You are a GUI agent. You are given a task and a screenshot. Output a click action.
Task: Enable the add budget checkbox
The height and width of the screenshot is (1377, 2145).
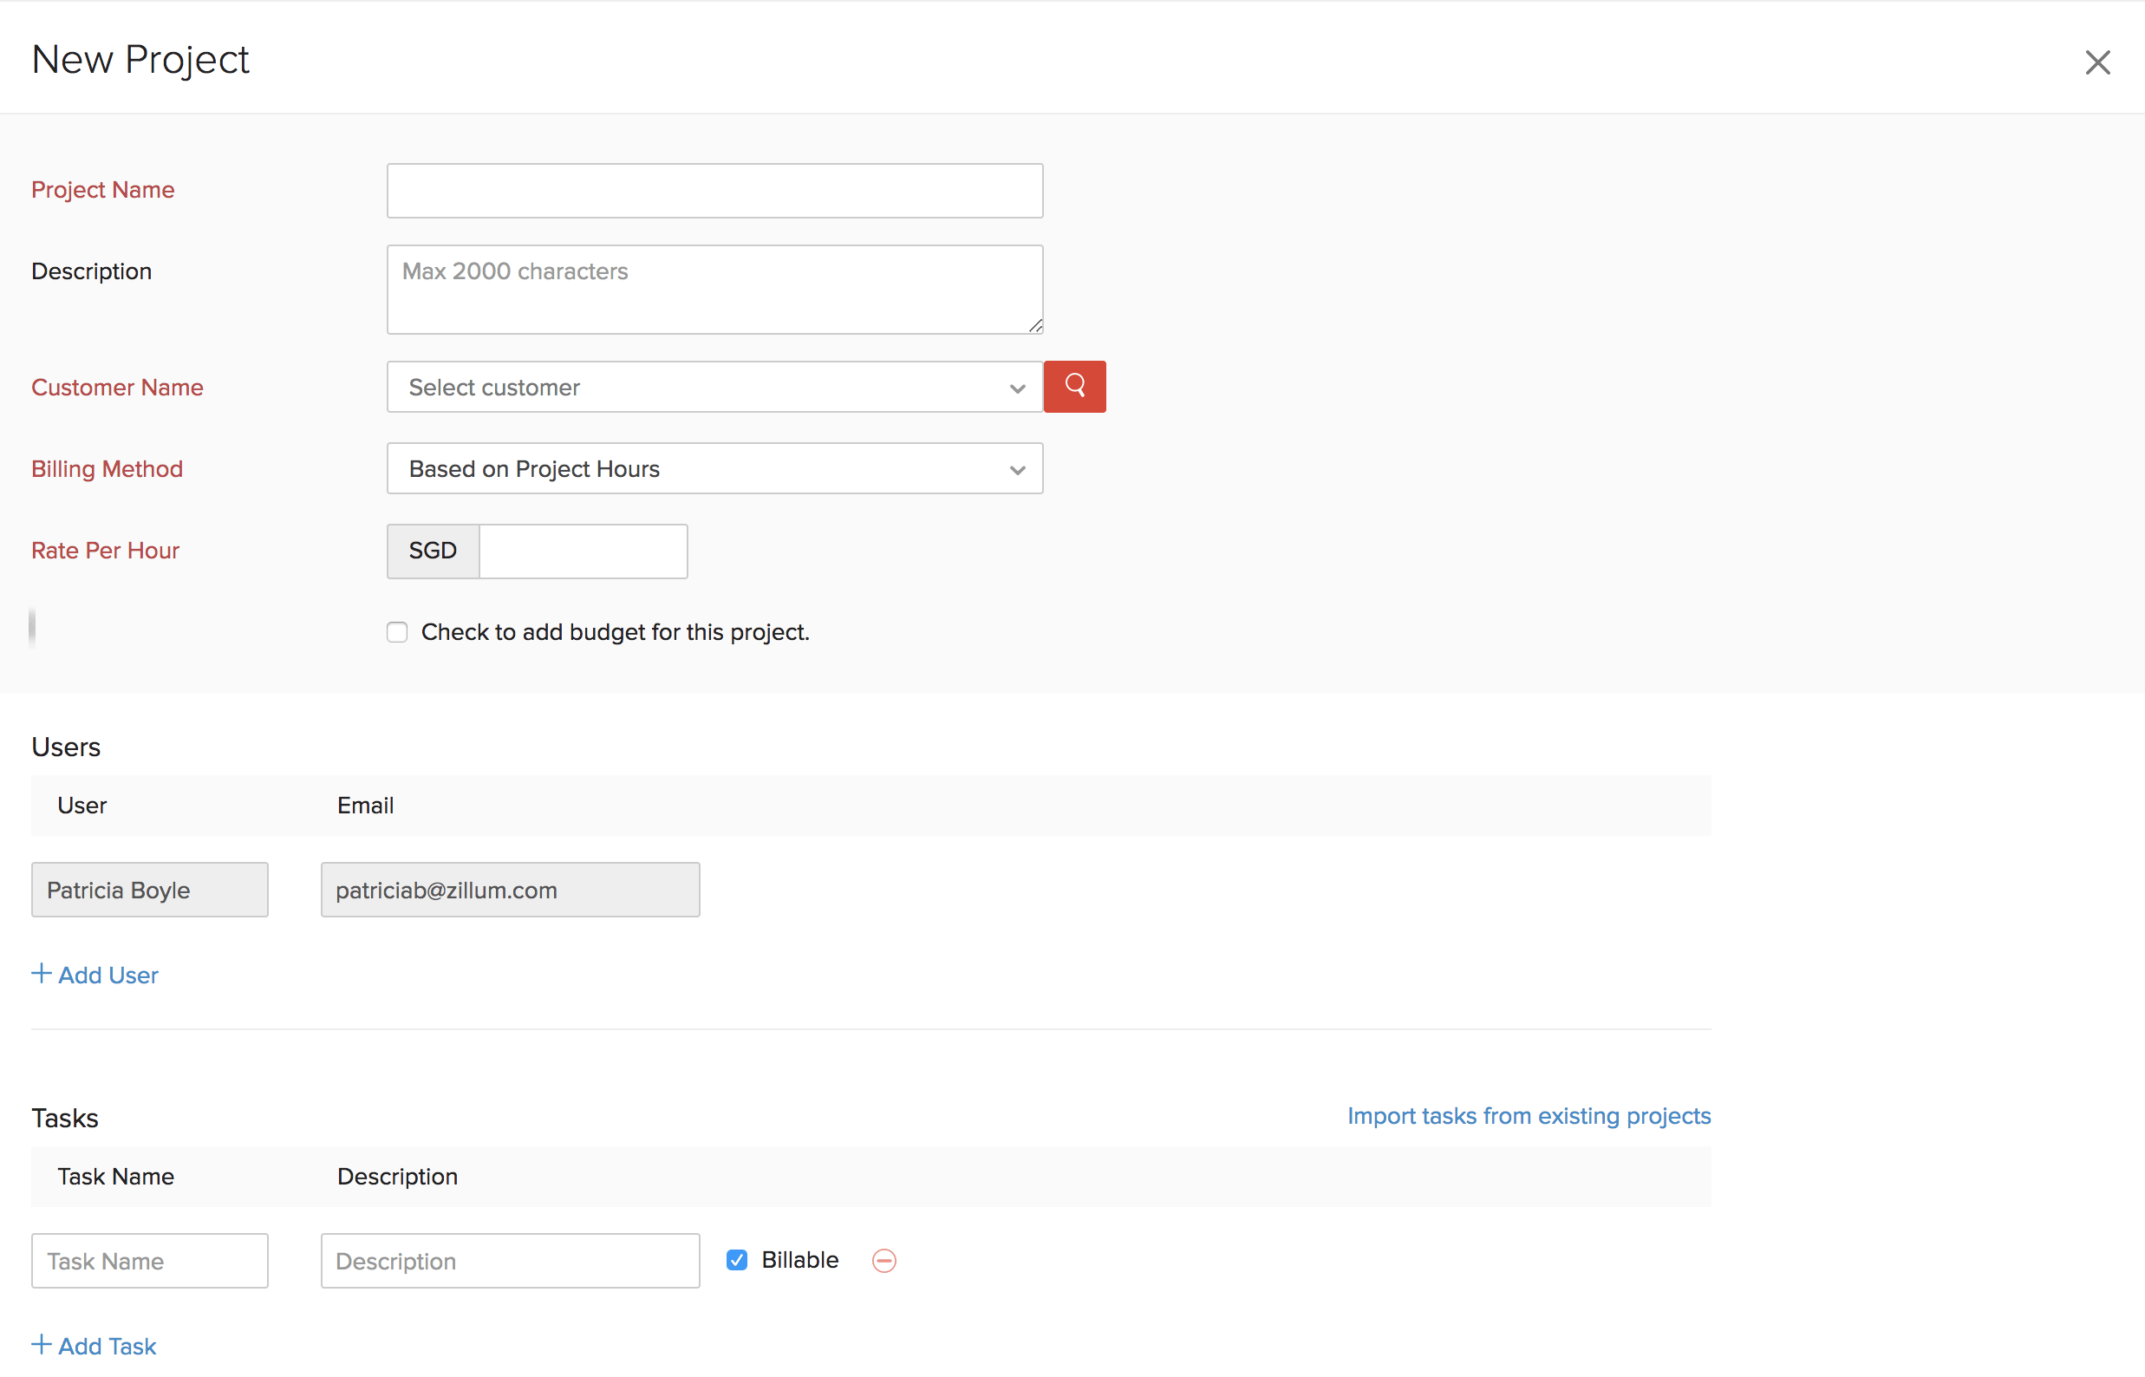[397, 632]
